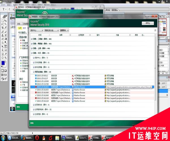This screenshot has height=141, width=170.
Task: Click the report list vertical scrollbar
Action: click(x=155, y=69)
